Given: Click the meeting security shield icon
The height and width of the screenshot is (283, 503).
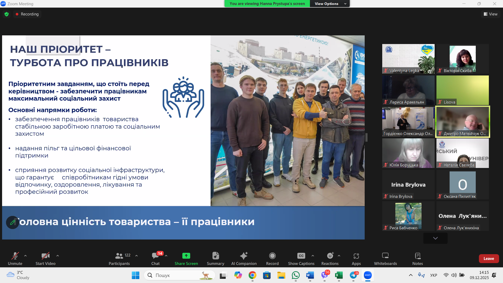Looking at the screenshot, I should pos(6,14).
